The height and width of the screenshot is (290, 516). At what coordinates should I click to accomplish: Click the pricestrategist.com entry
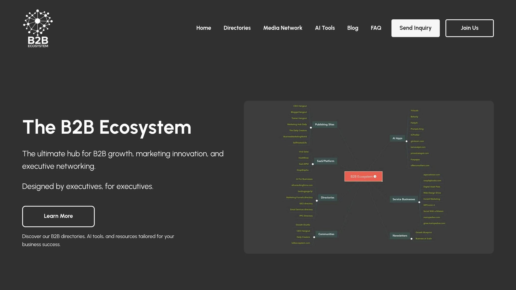(420, 153)
